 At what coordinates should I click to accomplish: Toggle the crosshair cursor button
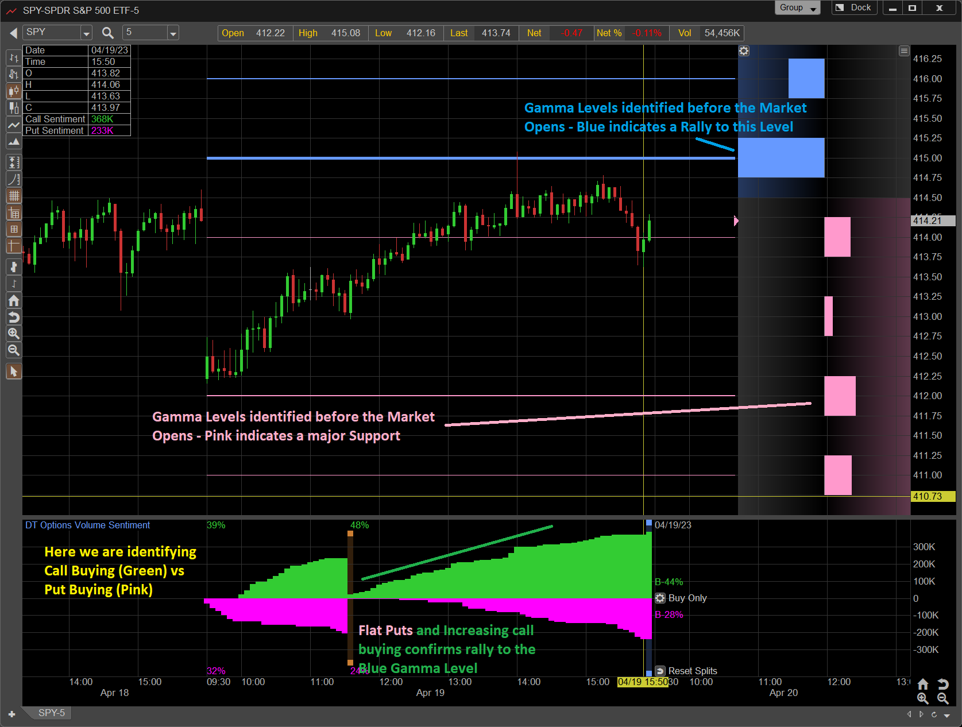pos(14,246)
